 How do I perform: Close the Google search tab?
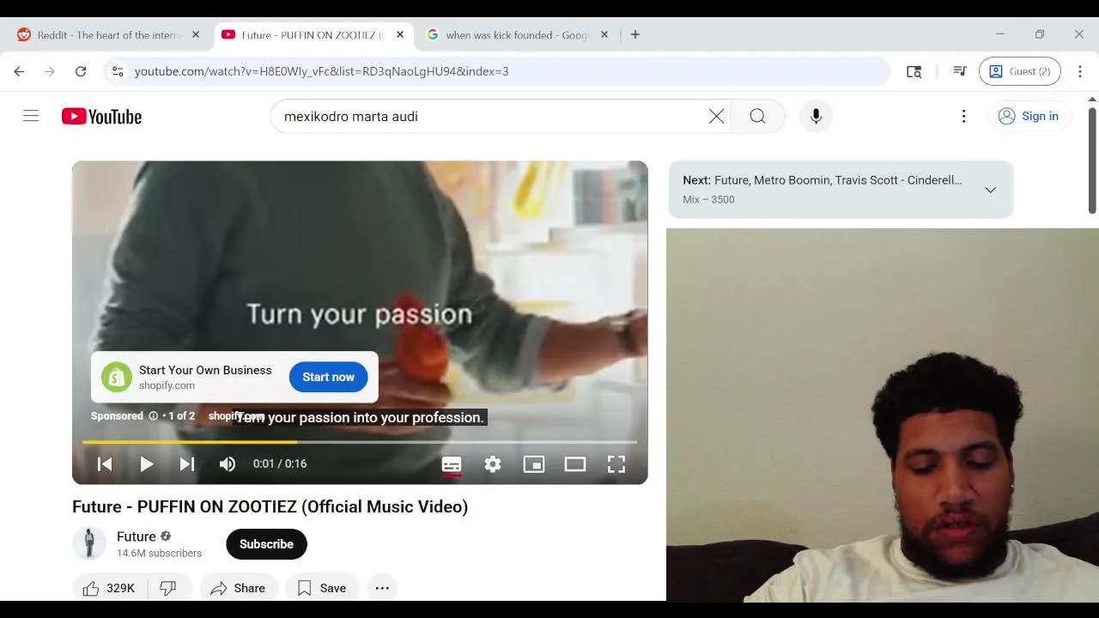[604, 35]
